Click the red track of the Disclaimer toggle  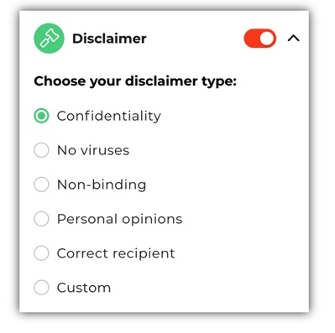pos(250,38)
